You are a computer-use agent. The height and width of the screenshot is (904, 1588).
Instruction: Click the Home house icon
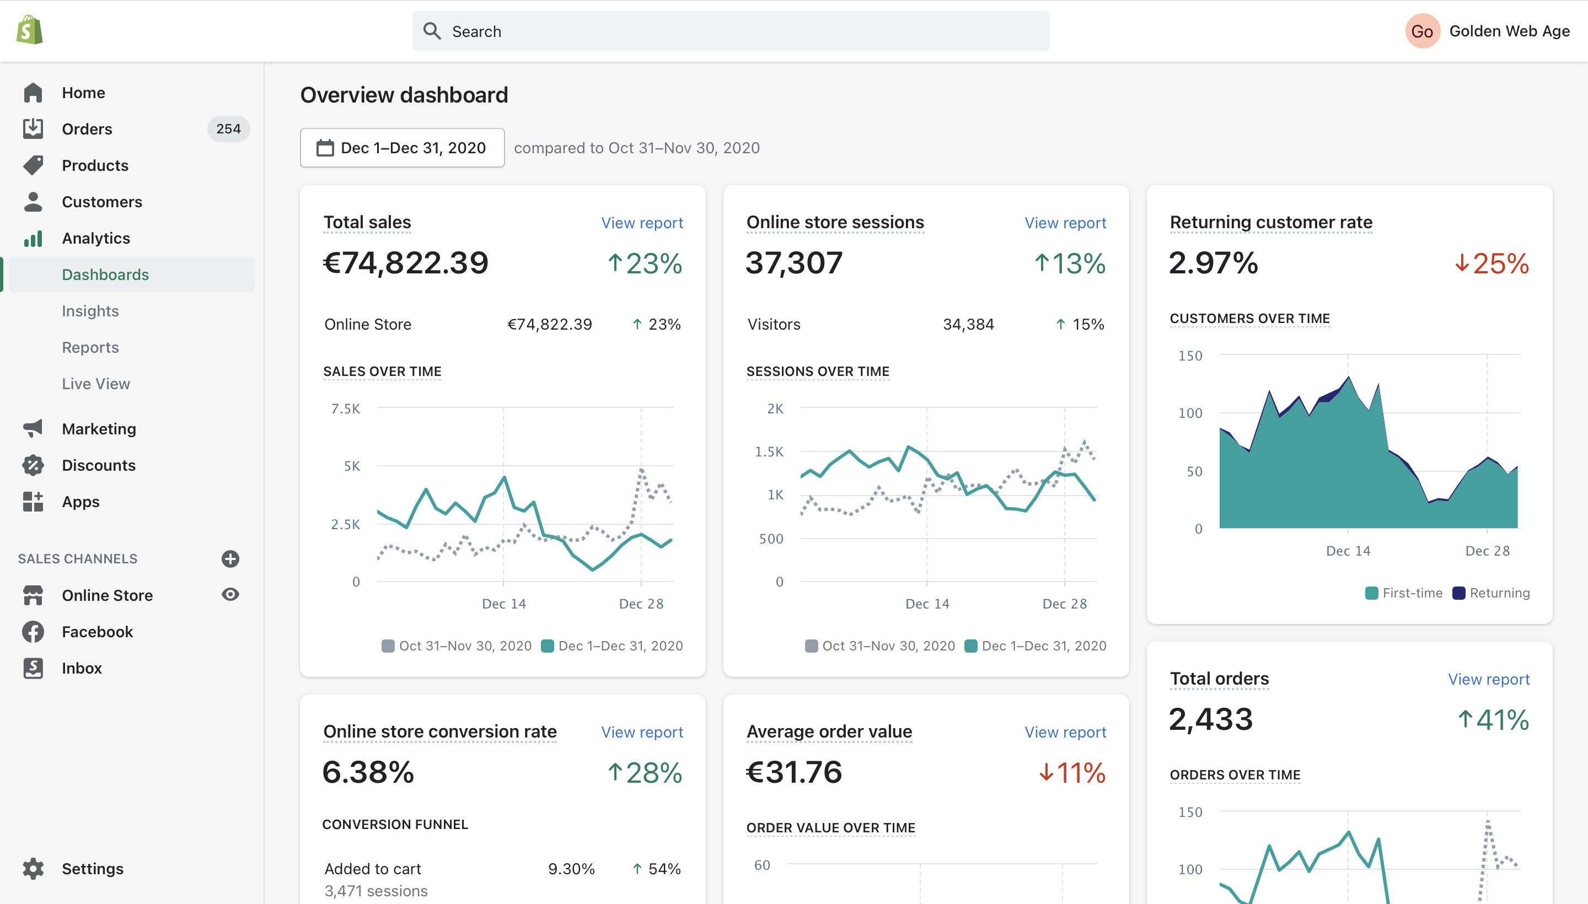pos(33,93)
